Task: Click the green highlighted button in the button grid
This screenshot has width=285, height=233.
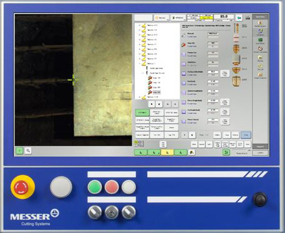Action: [142, 112]
